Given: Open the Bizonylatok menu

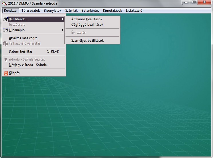Looking at the screenshot, I should (52, 11).
